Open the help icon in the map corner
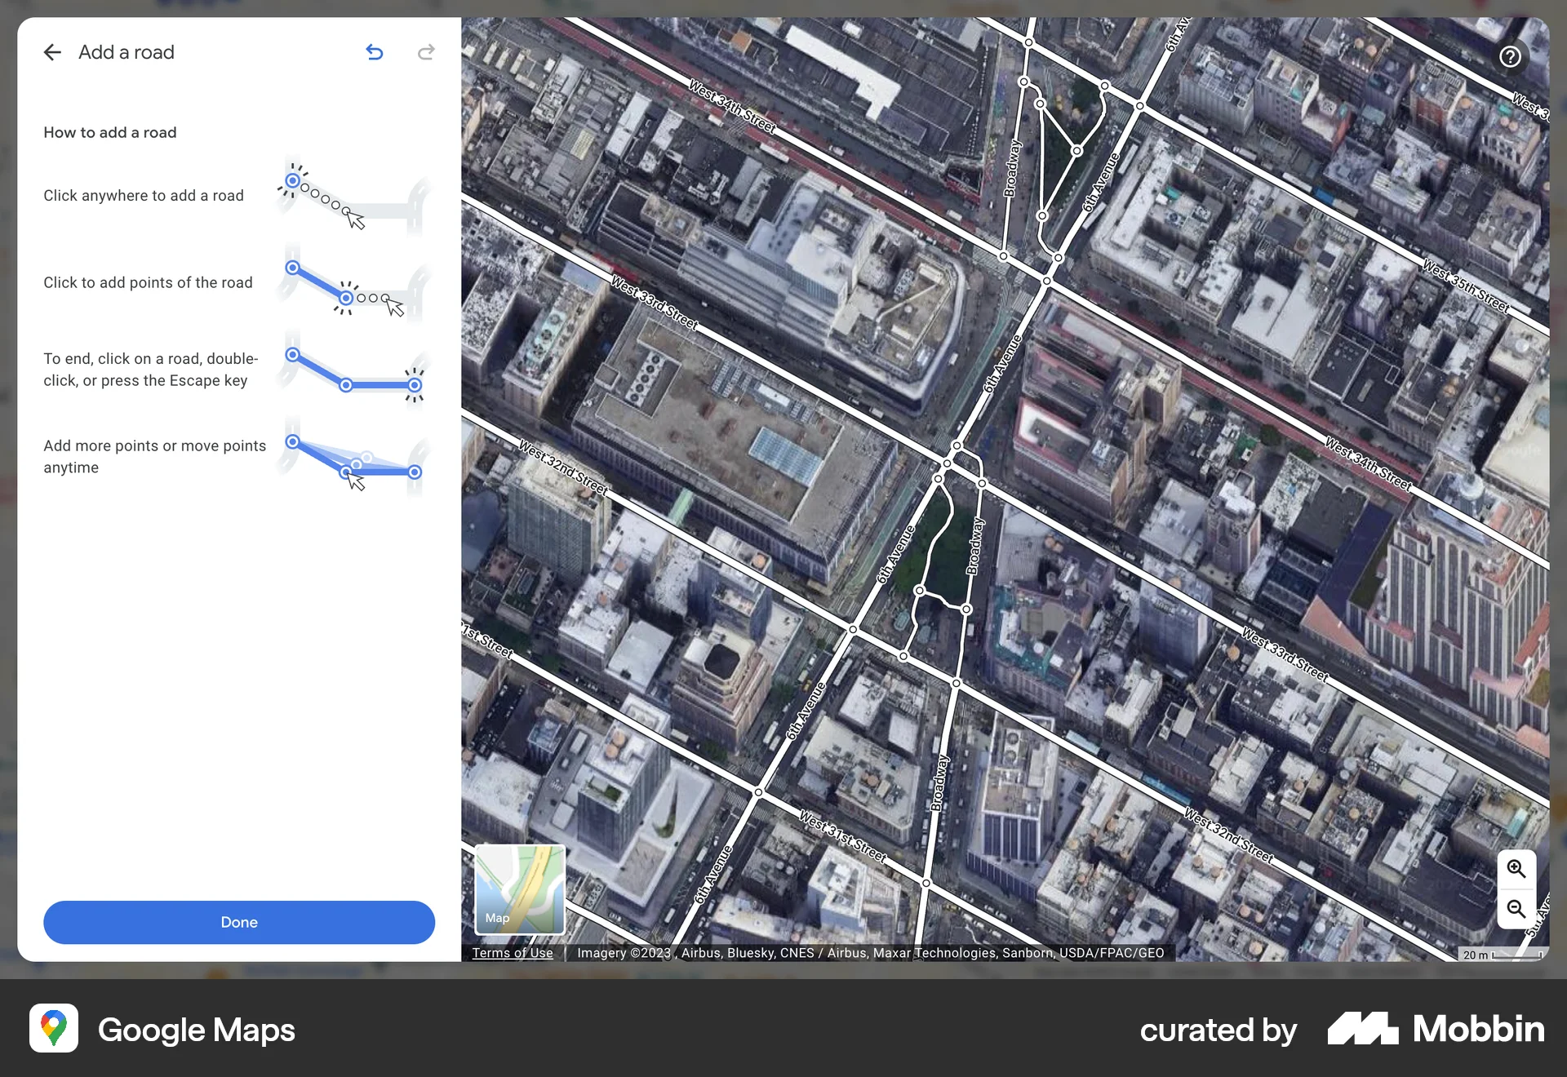1567x1077 pixels. (x=1510, y=56)
